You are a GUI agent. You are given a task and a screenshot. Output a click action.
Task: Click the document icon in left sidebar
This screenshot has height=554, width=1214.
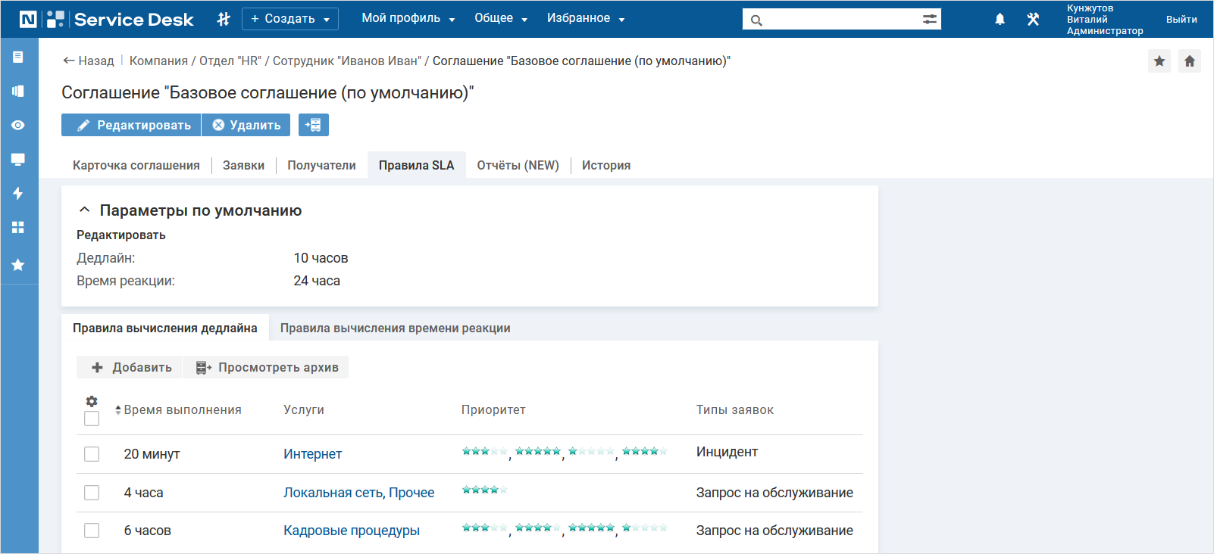point(18,57)
